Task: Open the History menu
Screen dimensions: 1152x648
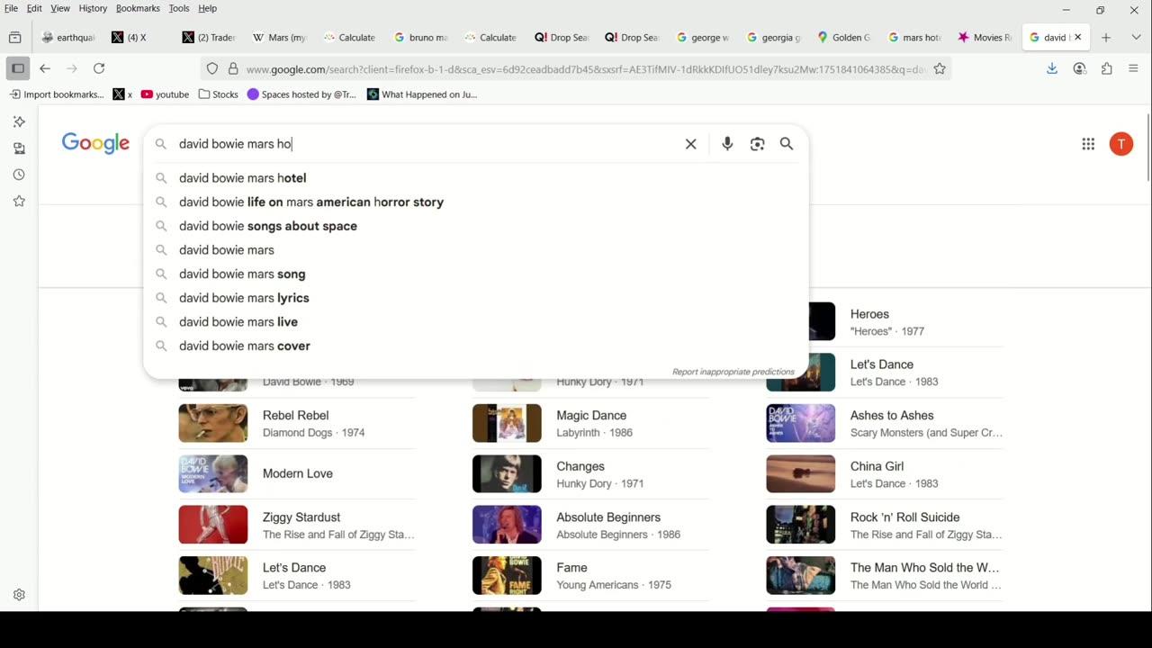Action: (93, 8)
